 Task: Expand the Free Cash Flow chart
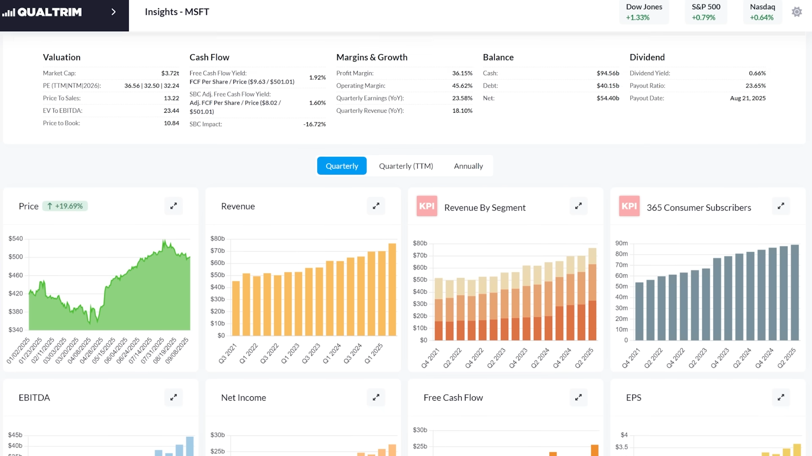[x=578, y=397]
